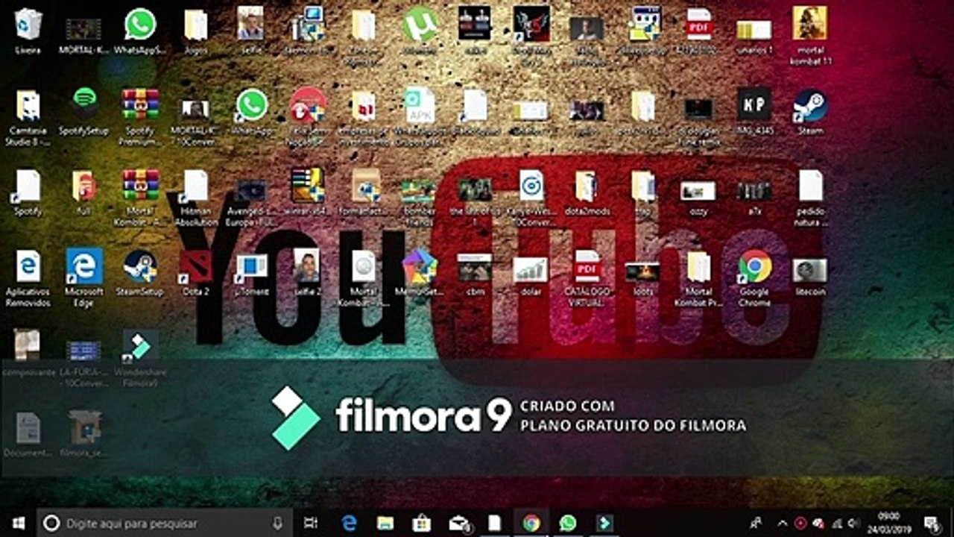Run the SteamSetup installer icon
954x537 pixels.
point(140,273)
